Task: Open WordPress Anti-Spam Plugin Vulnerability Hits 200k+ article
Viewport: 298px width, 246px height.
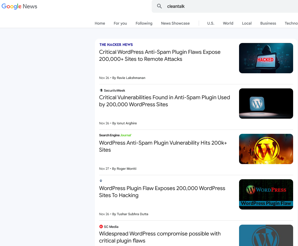Action: (163, 146)
